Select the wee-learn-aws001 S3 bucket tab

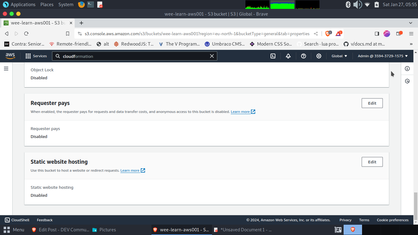(38, 23)
